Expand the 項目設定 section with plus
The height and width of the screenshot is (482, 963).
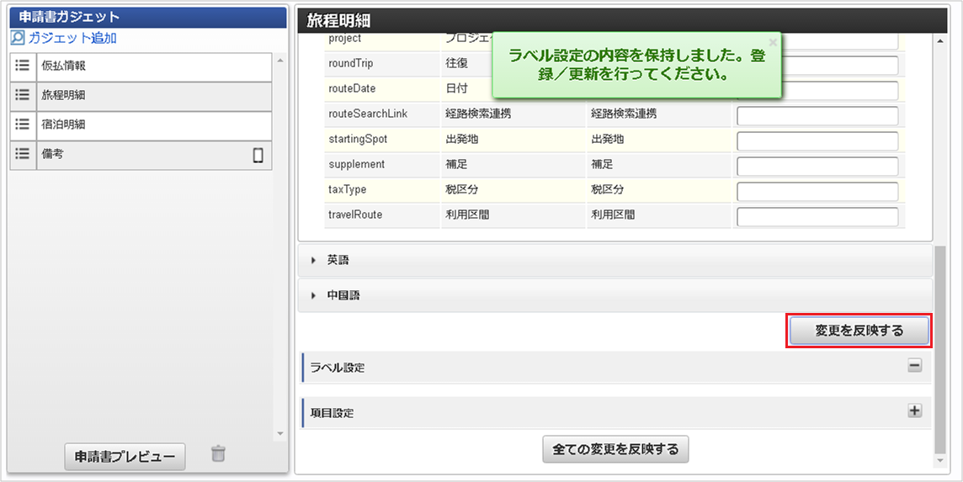(915, 411)
